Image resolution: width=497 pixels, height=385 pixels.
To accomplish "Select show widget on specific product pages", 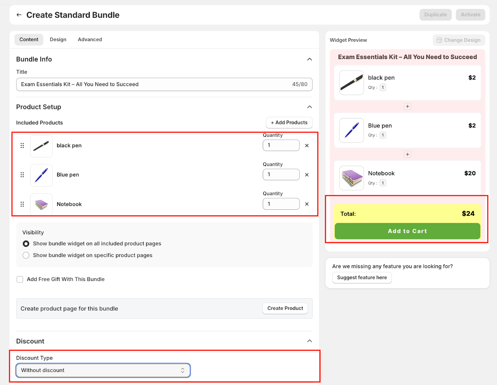I will point(26,255).
